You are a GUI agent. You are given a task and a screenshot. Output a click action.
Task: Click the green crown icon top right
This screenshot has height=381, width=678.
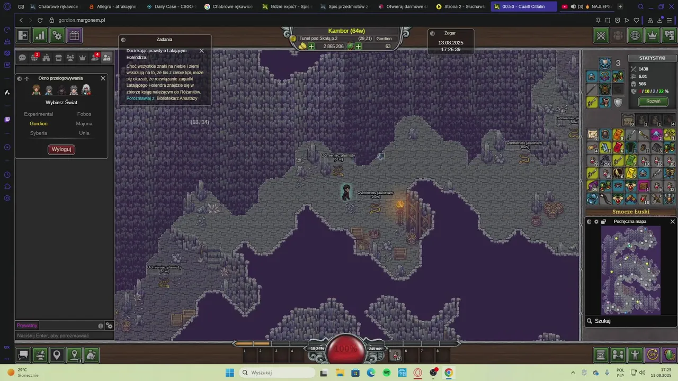[x=653, y=35]
